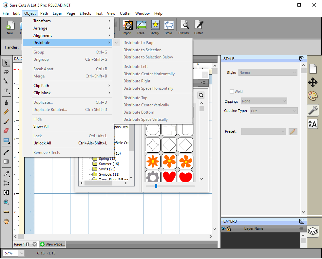Select the Text tool
Image resolution: width=322 pixels, height=259 pixels.
6,91
